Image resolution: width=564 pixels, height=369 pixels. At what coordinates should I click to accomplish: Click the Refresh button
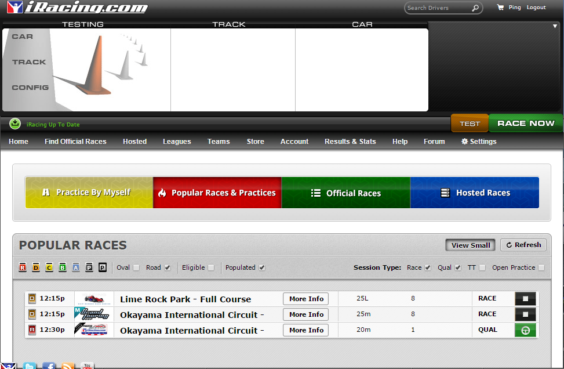point(523,245)
